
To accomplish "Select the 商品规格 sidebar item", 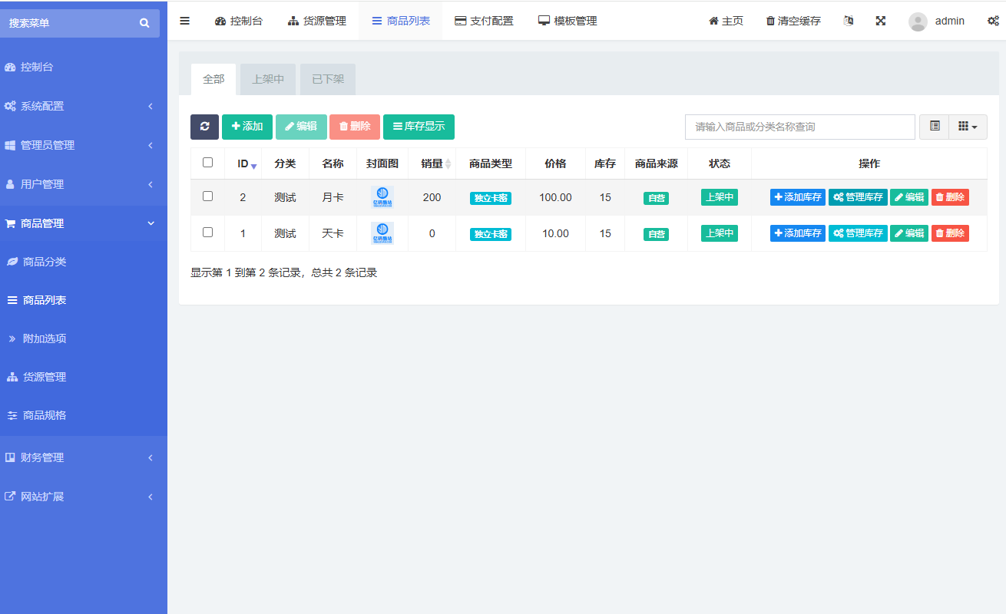I will pos(46,415).
